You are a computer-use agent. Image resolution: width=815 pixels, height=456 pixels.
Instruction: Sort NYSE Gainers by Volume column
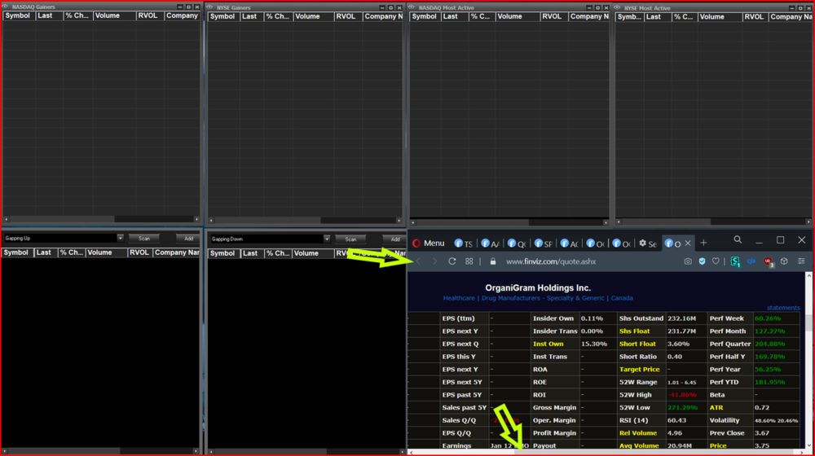313,16
